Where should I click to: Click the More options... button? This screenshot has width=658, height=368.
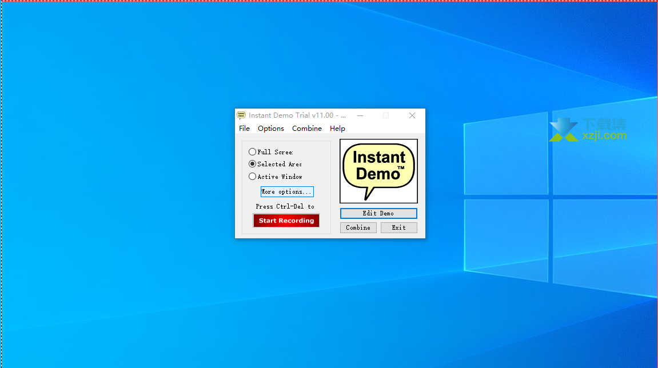point(287,192)
